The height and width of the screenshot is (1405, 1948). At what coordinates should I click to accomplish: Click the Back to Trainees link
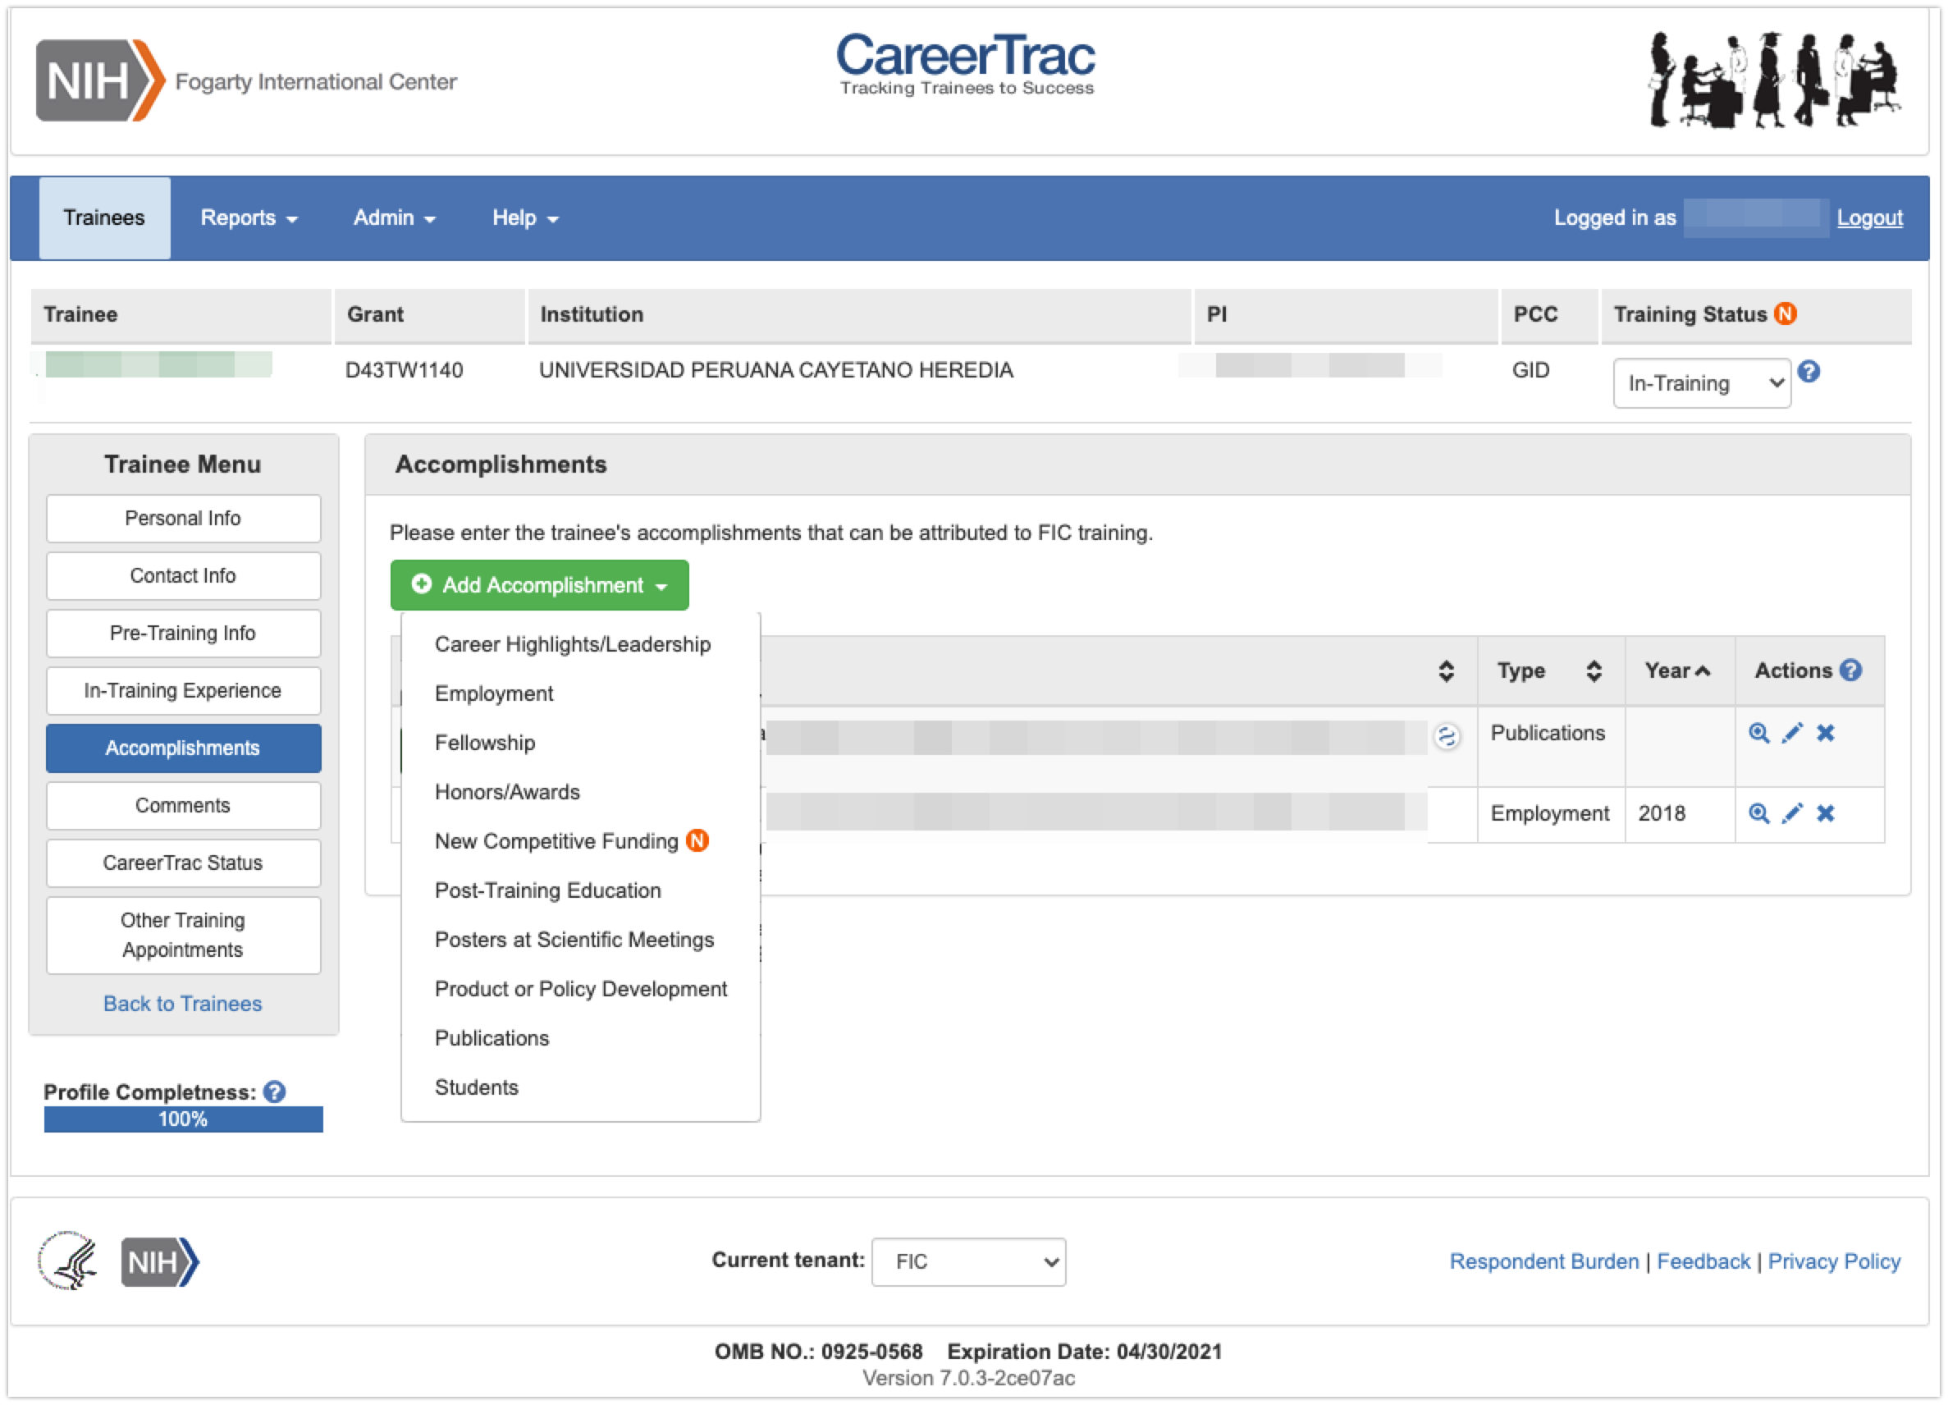[x=182, y=1004]
